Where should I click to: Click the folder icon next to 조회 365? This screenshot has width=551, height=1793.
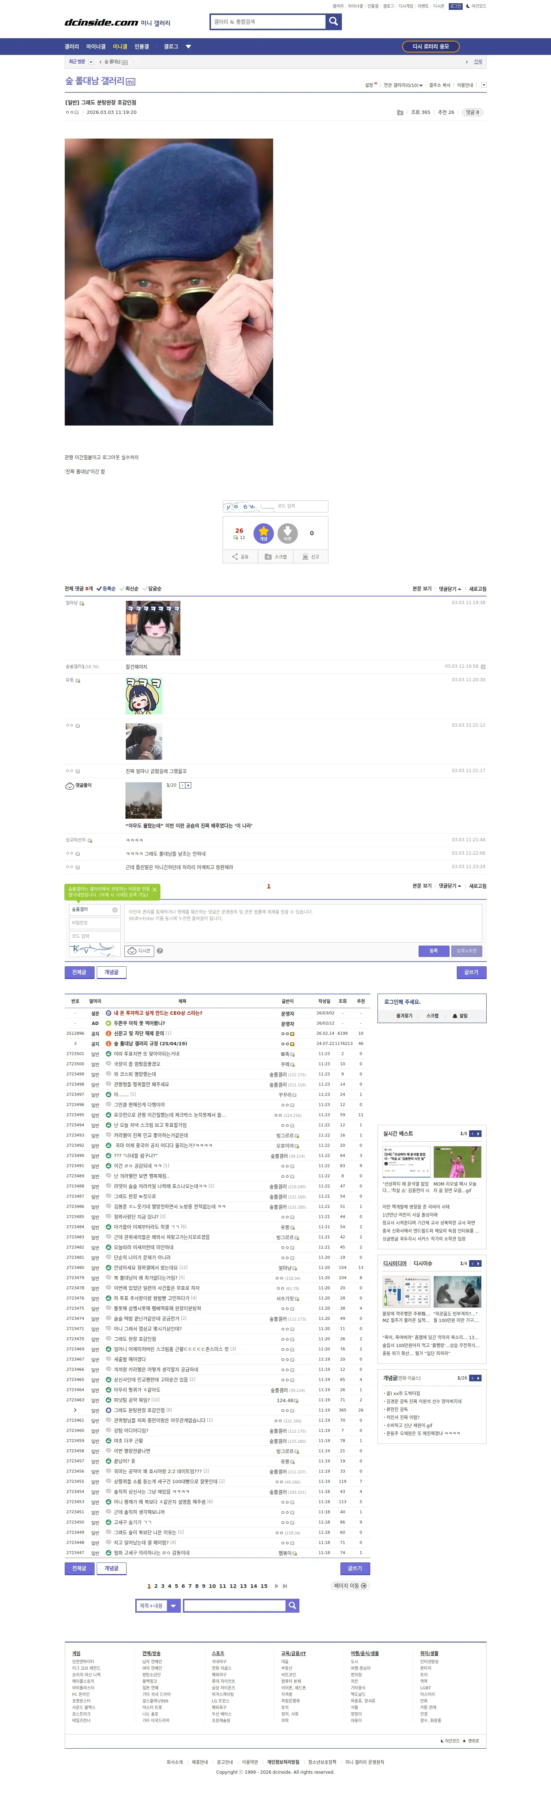point(400,113)
